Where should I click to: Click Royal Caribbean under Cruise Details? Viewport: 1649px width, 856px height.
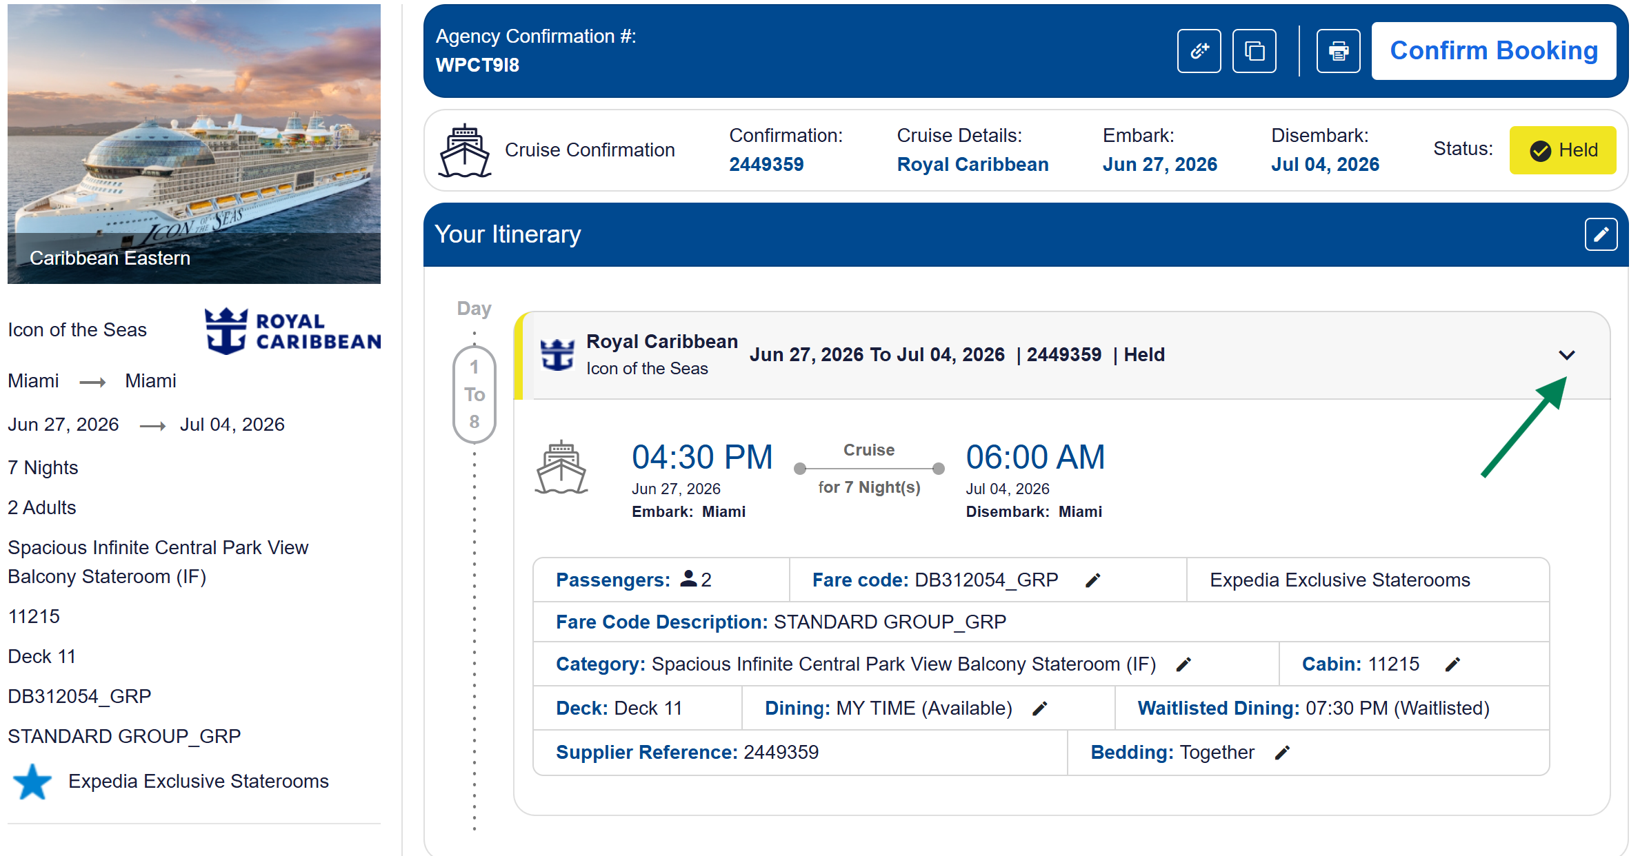click(972, 165)
